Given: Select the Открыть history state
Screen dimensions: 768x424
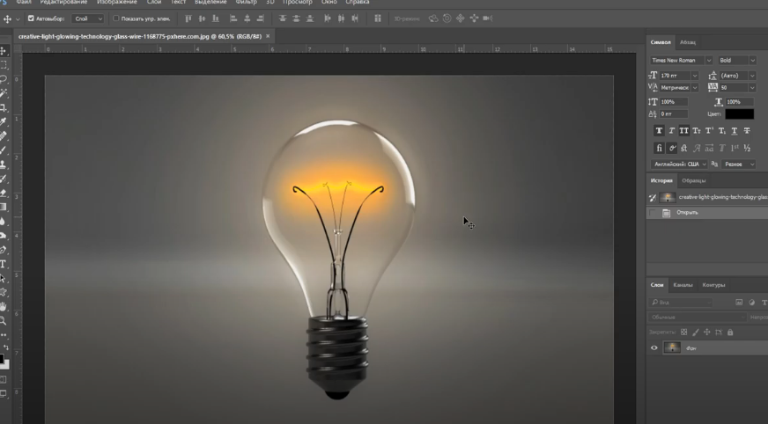Looking at the screenshot, I should point(707,213).
